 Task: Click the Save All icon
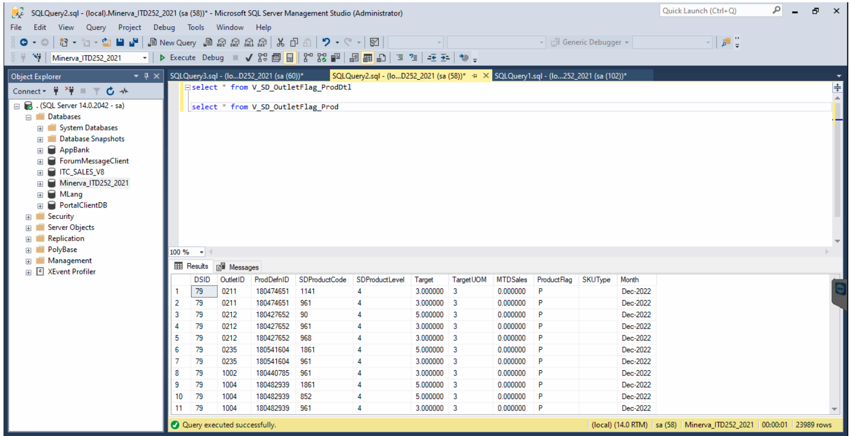[x=133, y=42]
